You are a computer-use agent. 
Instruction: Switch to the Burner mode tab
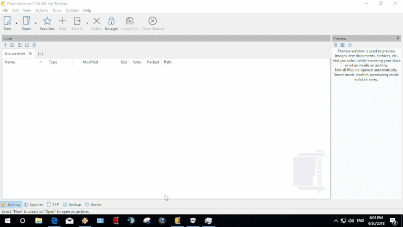coord(93,204)
